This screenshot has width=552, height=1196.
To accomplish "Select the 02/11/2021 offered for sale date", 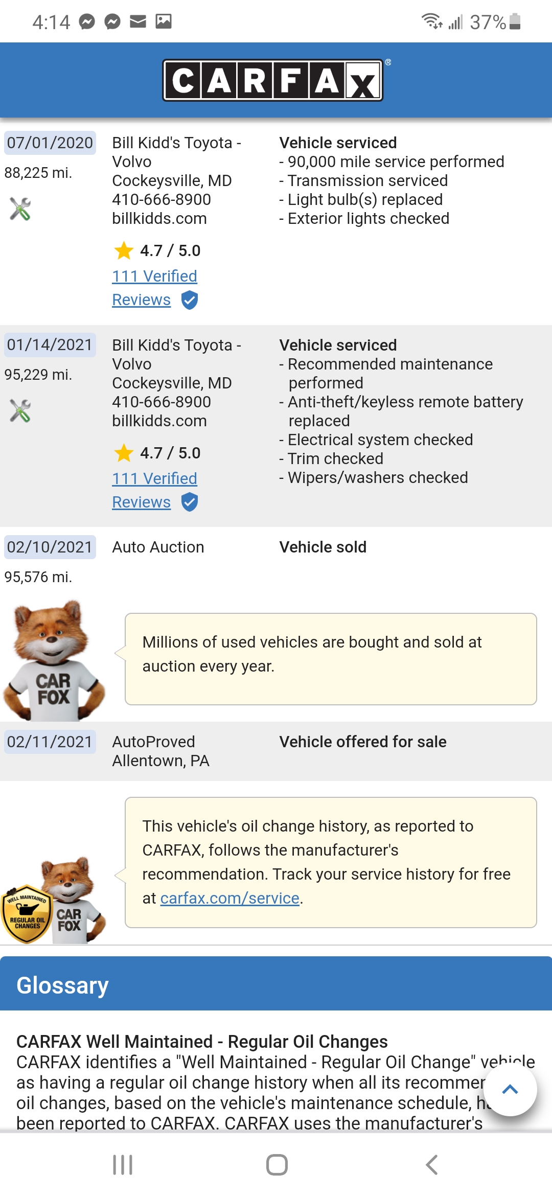I will [50, 742].
